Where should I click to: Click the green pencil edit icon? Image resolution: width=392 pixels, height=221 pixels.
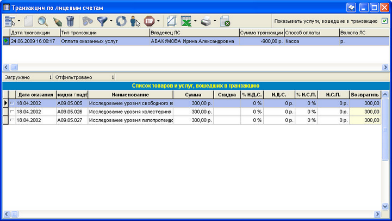58,22
